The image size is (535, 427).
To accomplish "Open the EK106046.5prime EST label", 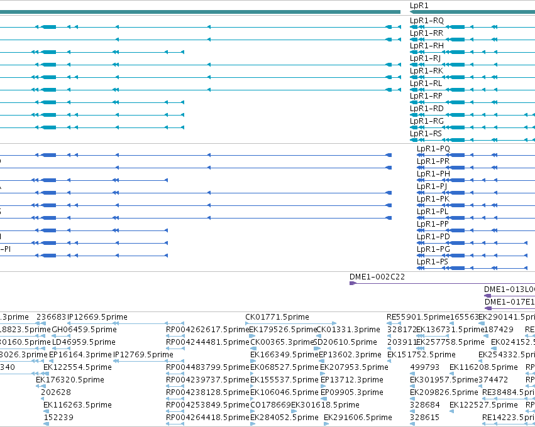I will tap(284, 392).
